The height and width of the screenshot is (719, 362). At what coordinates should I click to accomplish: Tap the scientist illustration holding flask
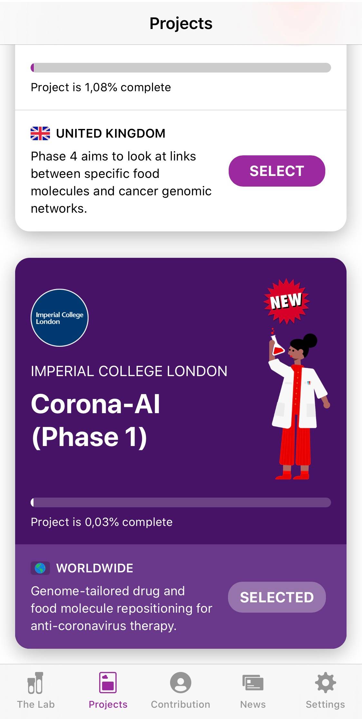[x=296, y=406]
